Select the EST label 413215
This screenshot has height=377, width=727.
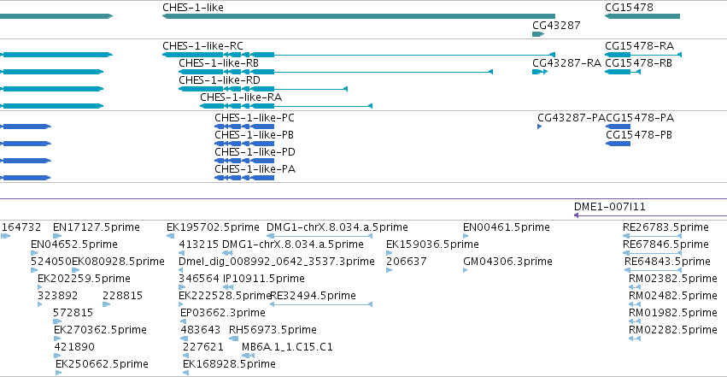199,244
